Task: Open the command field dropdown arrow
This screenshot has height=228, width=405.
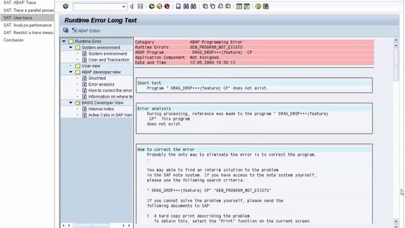Action: [124, 6]
